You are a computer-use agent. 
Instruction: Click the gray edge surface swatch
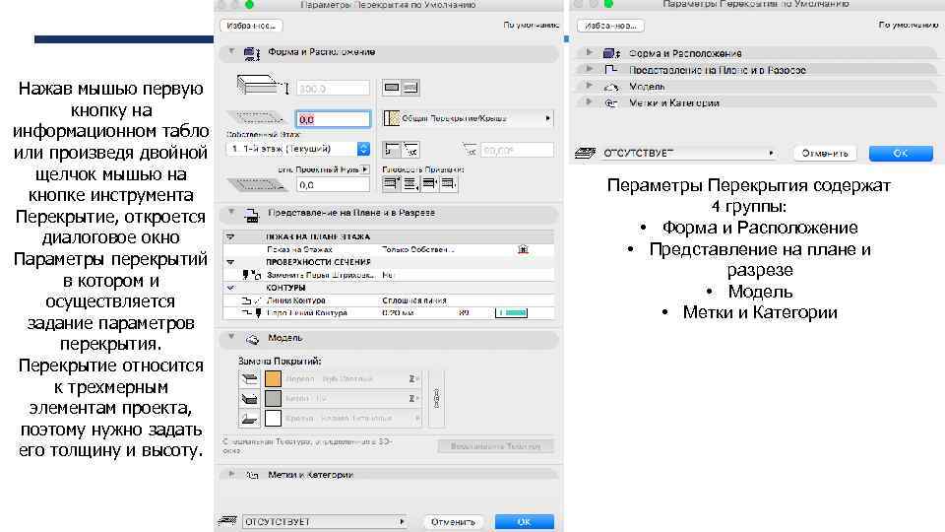pyautogui.click(x=273, y=398)
